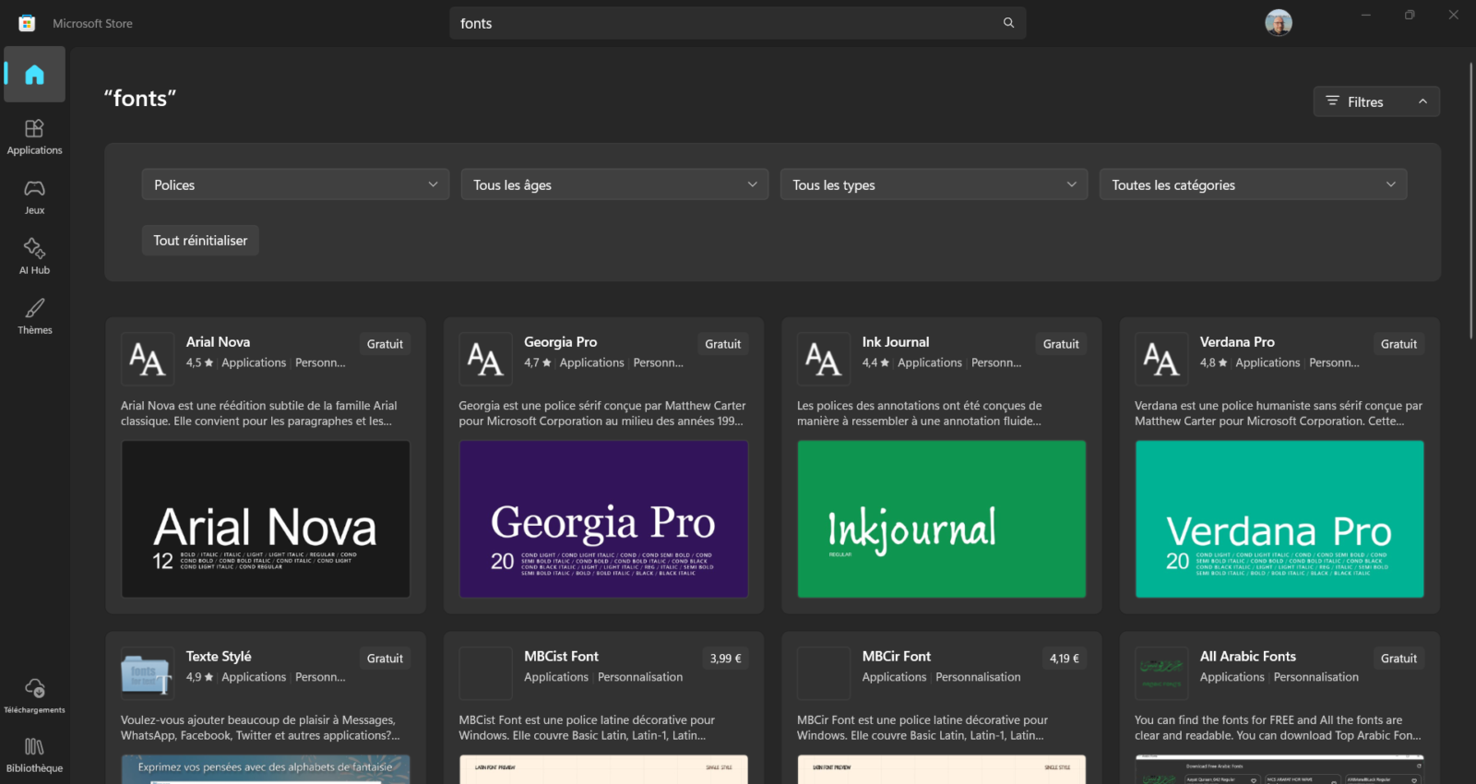The image size is (1476, 784).
Task: Click the Ink Journal font icon
Action: click(823, 359)
